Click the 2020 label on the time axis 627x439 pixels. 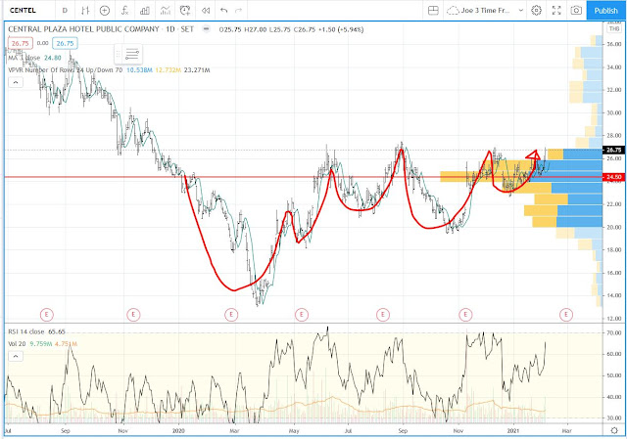178,430
